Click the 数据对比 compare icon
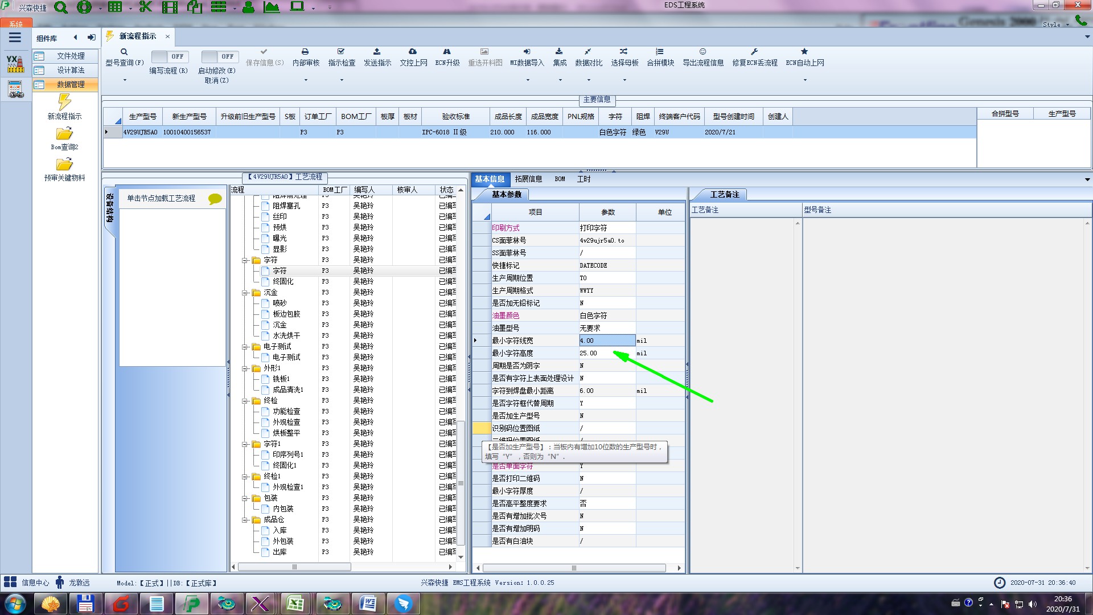This screenshot has height=615, width=1093. click(x=588, y=52)
